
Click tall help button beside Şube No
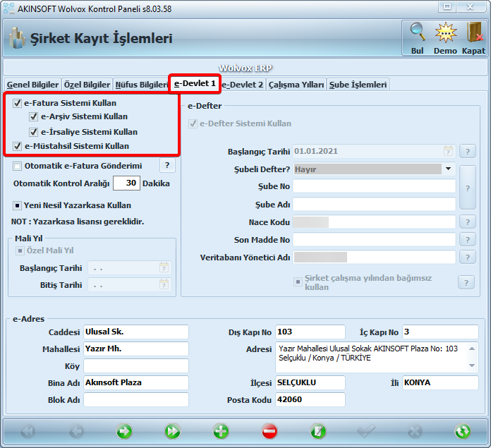(468, 188)
